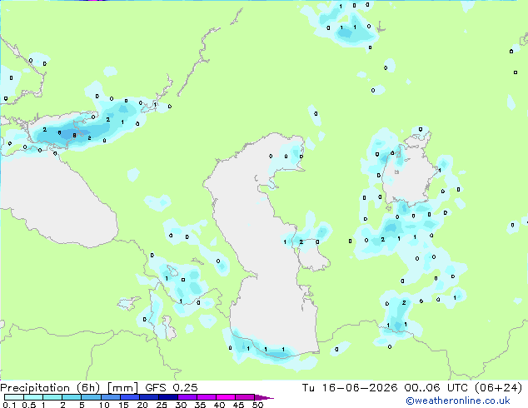528x408 pixels.
Task: Select the 2–5 mm legend color swatch
Action: (x=72, y=397)
